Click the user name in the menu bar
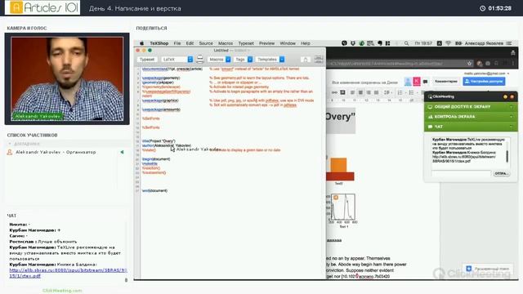The width and height of the screenshot is (523, 294). pos(484,43)
